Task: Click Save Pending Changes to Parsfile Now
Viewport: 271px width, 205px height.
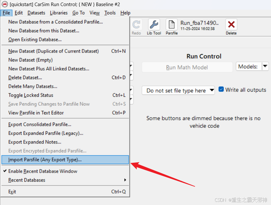Action: [x=65, y=104]
